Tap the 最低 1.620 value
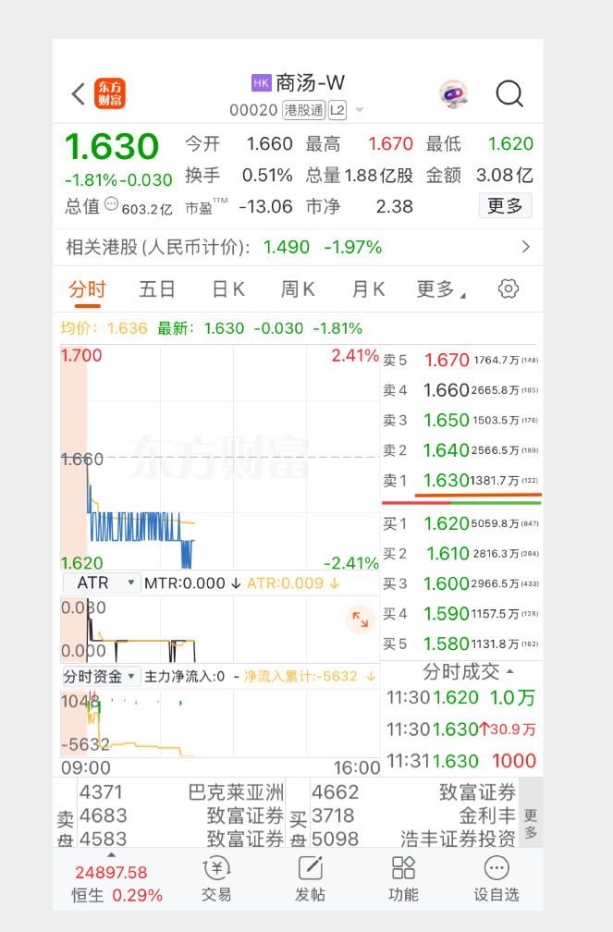This screenshot has width=613, height=932. click(x=510, y=144)
